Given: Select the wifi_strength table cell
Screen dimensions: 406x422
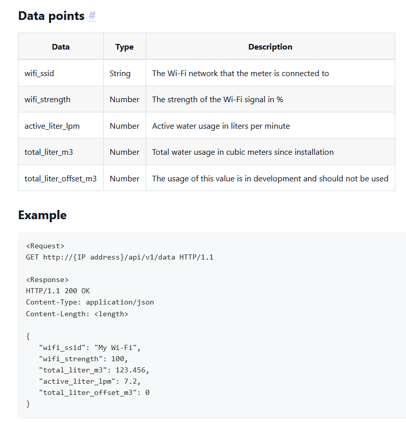Looking at the screenshot, I should click(x=47, y=100).
